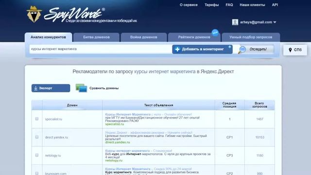Click the Всего запросов column header

(259, 105)
